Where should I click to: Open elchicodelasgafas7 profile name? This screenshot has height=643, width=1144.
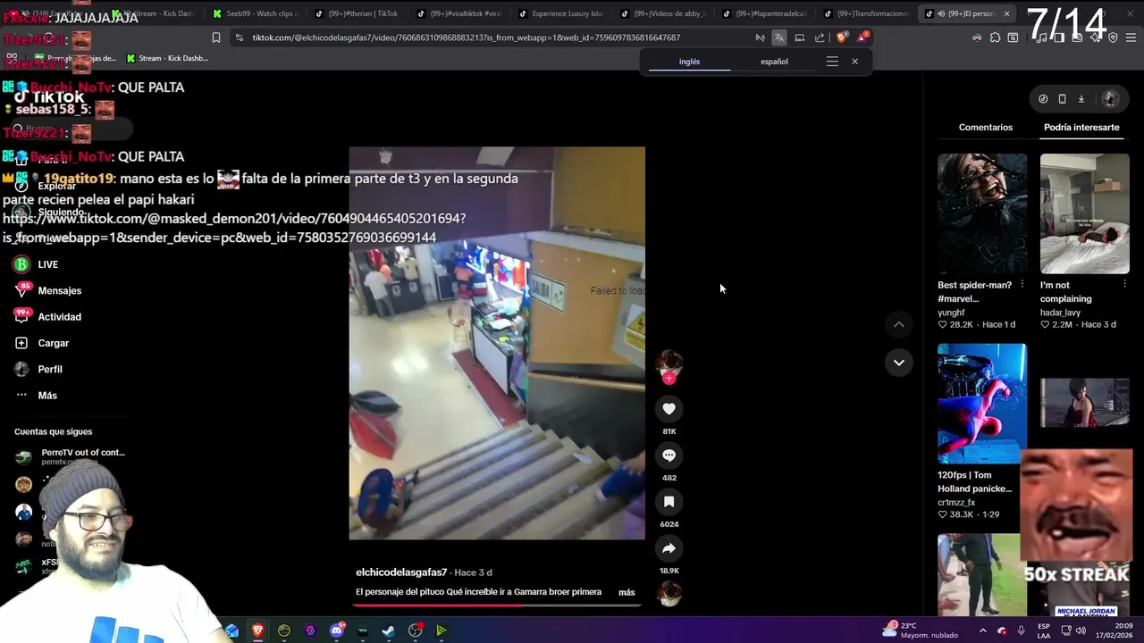401,572
